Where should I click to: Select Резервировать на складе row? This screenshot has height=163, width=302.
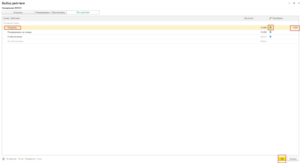(x=150, y=32)
